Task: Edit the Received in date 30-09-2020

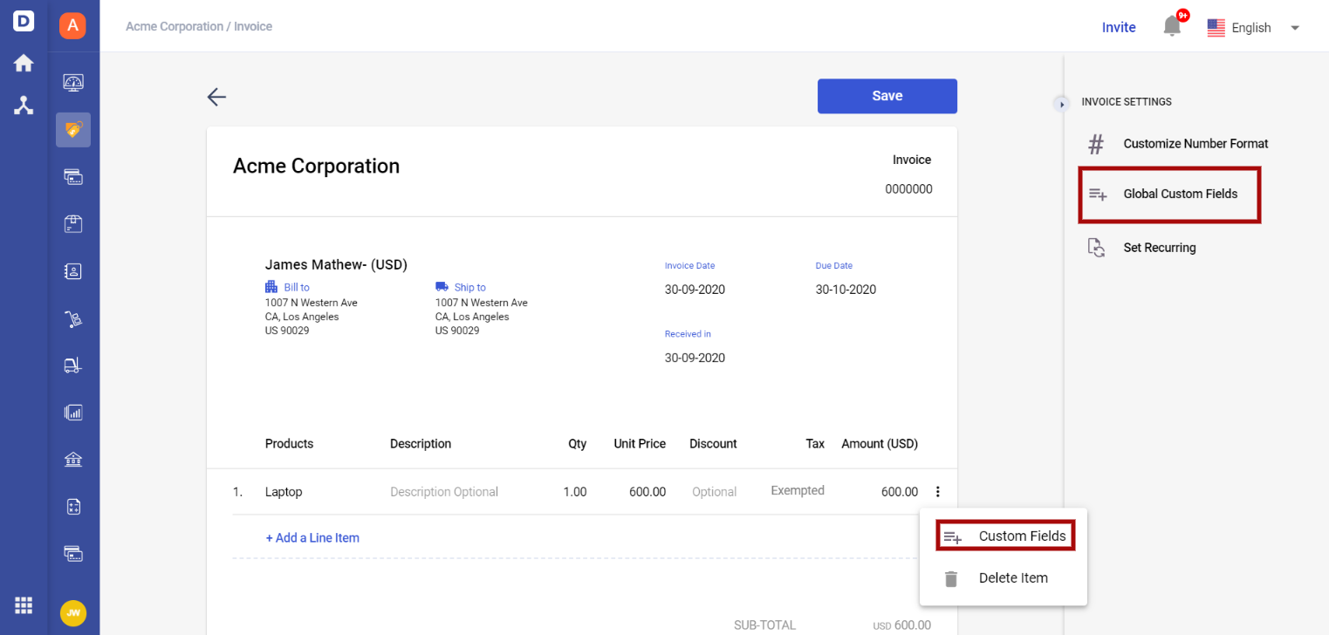Action: [695, 358]
